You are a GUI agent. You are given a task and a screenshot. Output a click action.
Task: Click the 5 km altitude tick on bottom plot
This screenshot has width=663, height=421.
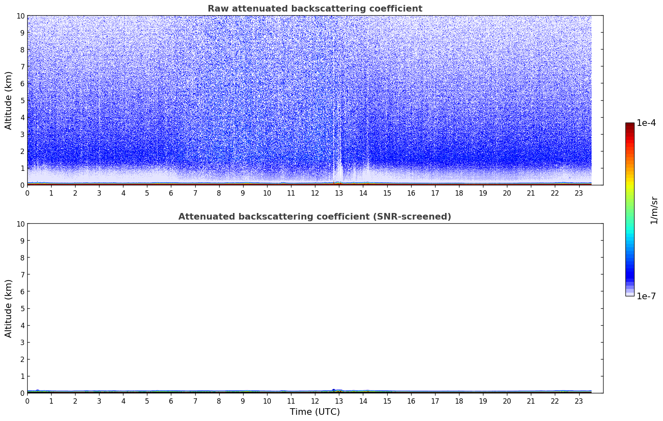[x=22, y=308]
